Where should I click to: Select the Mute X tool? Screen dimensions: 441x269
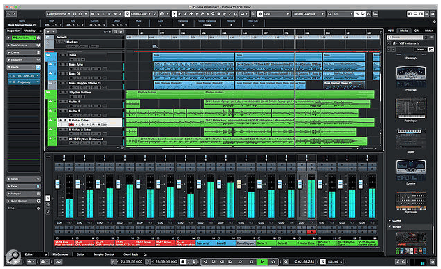pyautogui.click(x=207, y=13)
